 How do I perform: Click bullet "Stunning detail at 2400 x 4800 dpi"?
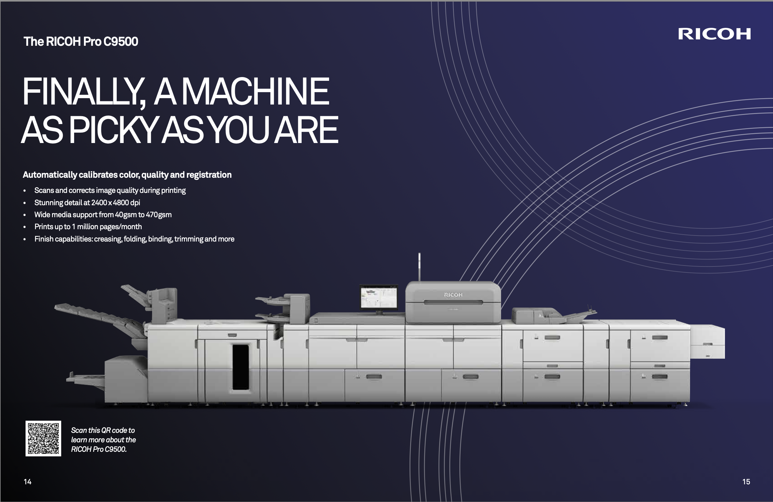click(x=87, y=202)
